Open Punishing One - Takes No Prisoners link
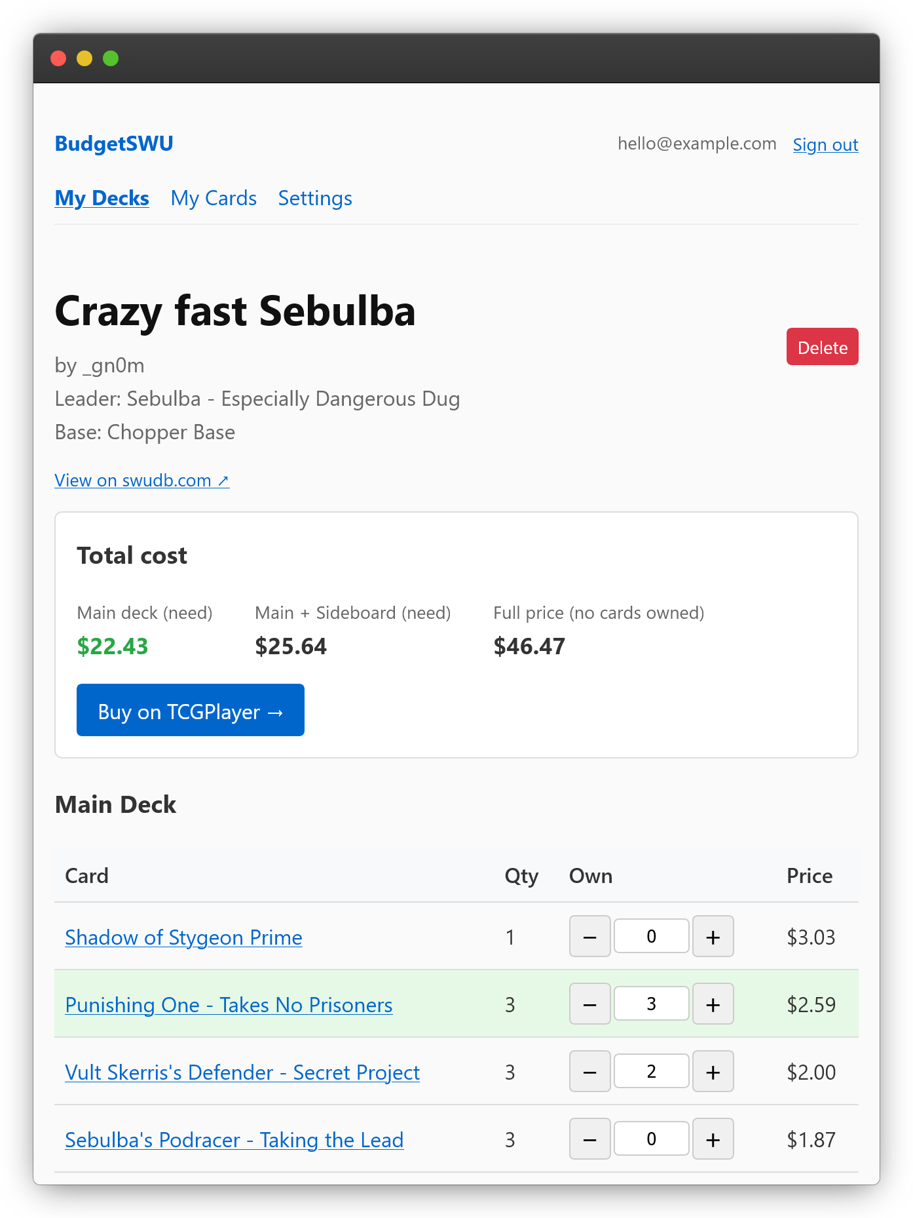The height and width of the screenshot is (1218, 913). pyautogui.click(x=229, y=1005)
